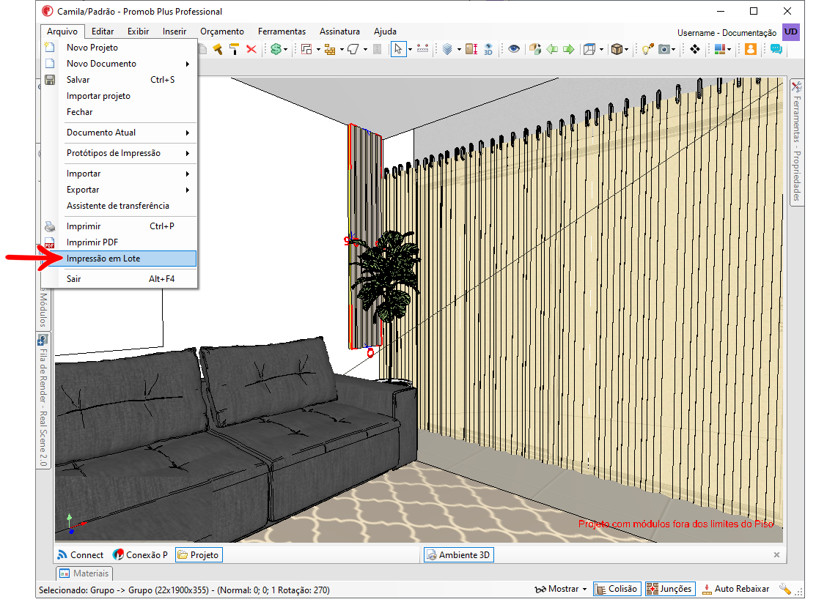
Task: Select the floor shape drawing tool
Action: tap(353, 49)
